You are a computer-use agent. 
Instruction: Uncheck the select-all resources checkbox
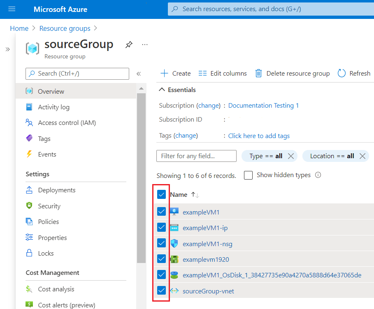click(161, 194)
